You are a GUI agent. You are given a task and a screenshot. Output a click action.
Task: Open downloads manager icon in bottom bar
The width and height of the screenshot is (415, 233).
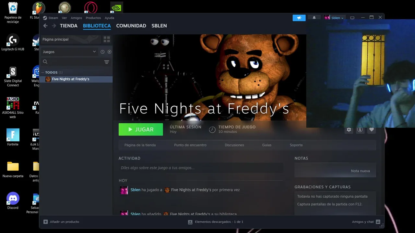coord(190,222)
